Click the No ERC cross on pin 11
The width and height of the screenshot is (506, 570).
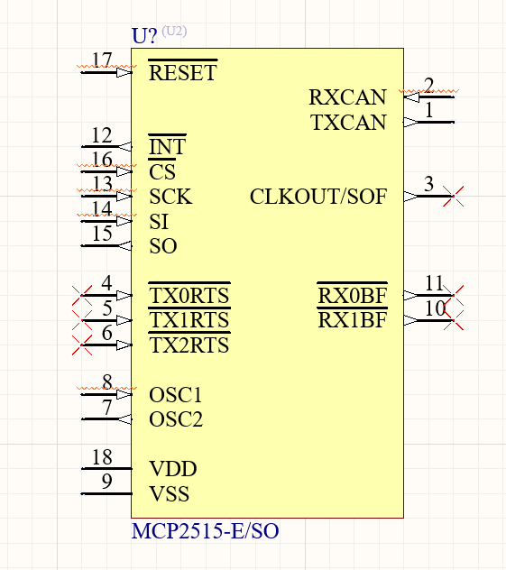(x=454, y=295)
